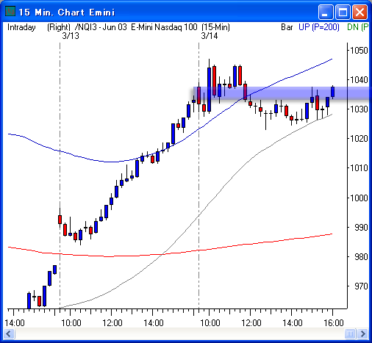
Task: Click the 'E-Mini Nasdaq 100' text
Action: point(164,27)
